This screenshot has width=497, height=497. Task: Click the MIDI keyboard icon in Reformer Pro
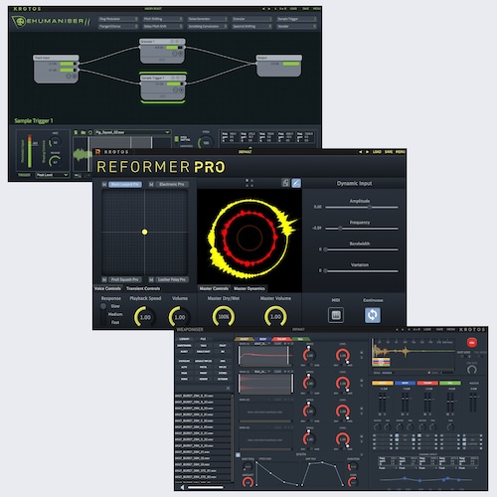click(x=336, y=315)
